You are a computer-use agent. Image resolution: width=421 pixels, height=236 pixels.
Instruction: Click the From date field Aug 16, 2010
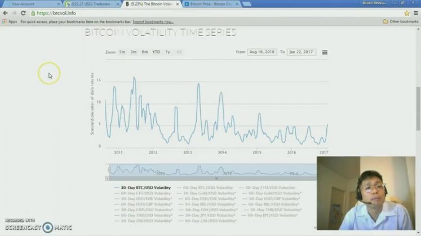point(262,52)
